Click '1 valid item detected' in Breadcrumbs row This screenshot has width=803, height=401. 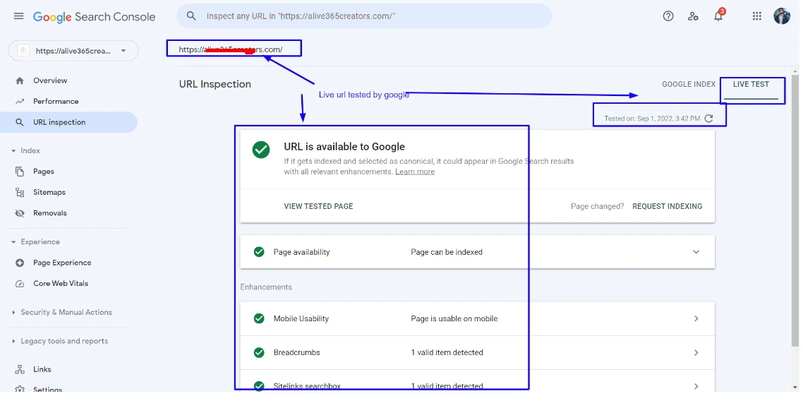coord(447,352)
